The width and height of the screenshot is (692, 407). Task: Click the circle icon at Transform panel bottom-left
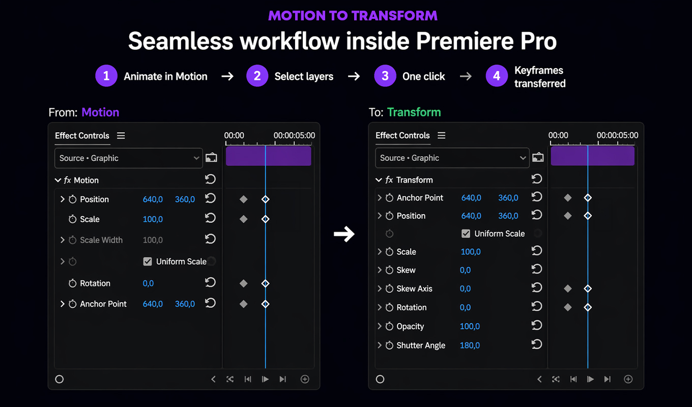[380, 379]
